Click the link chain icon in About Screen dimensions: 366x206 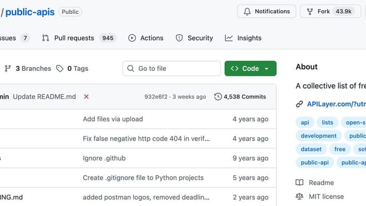click(x=299, y=104)
